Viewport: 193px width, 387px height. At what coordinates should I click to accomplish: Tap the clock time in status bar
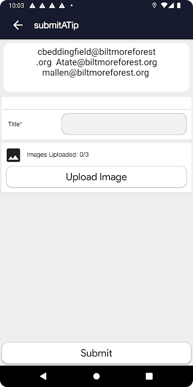tap(16, 5)
